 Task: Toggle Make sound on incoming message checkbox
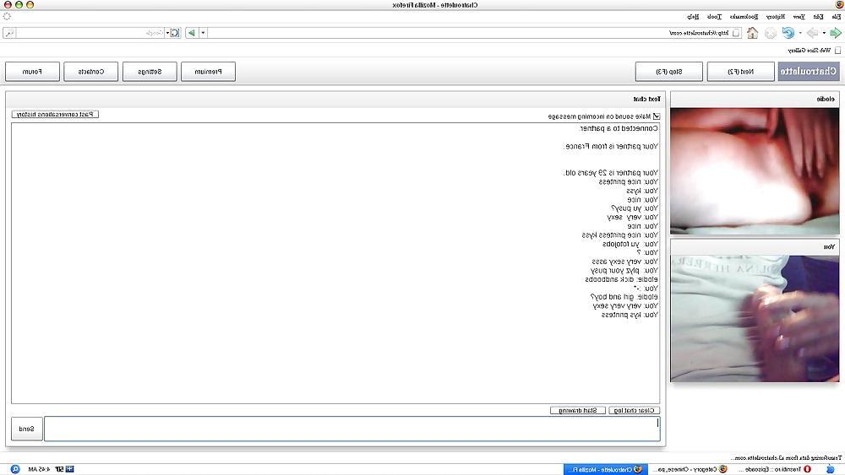tap(657, 116)
